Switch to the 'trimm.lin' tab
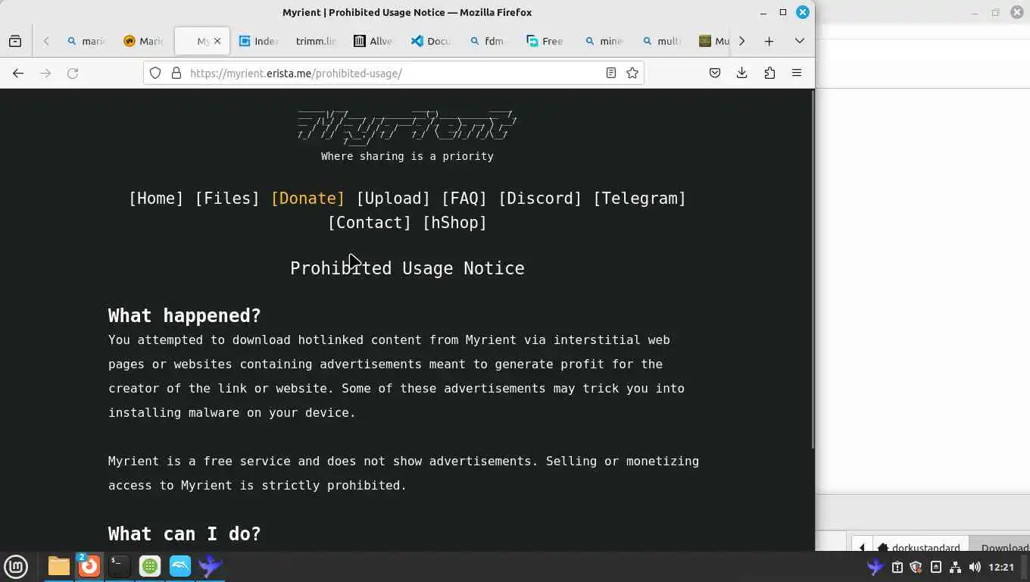The width and height of the screenshot is (1030, 582). (x=316, y=41)
